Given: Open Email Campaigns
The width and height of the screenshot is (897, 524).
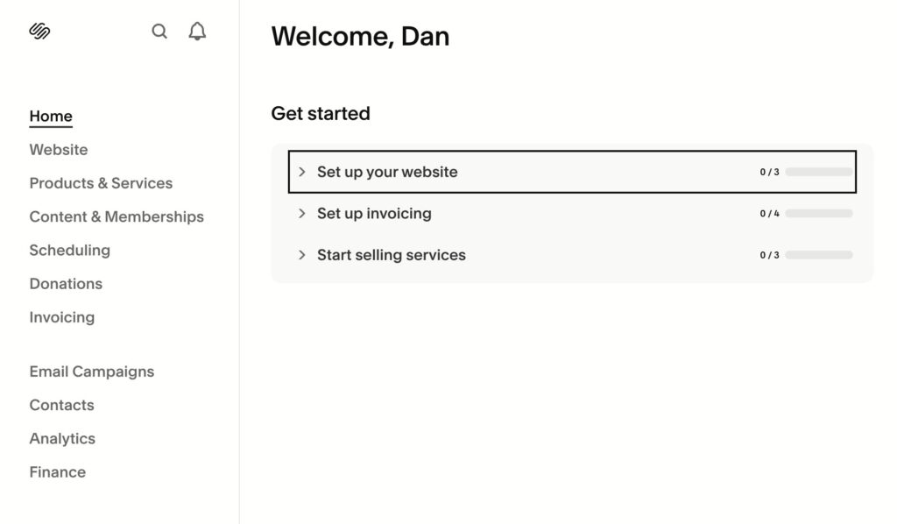Looking at the screenshot, I should pos(91,372).
